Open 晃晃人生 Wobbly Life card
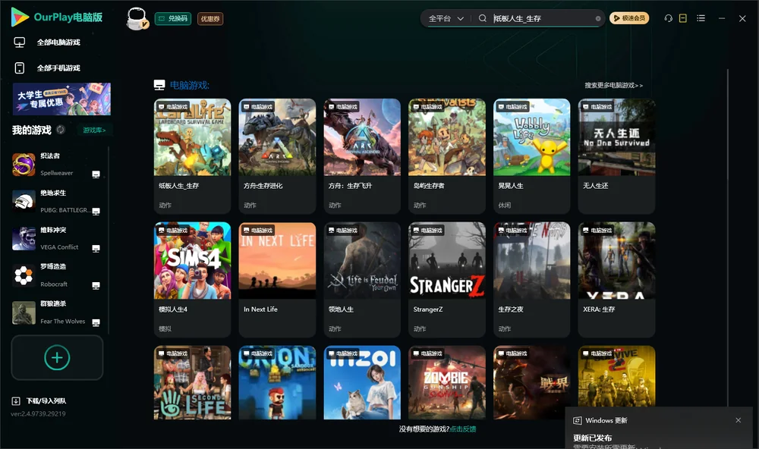This screenshot has width=759, height=449. [x=531, y=155]
